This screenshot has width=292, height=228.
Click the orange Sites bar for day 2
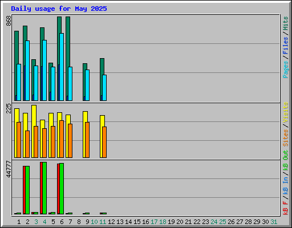tap(27, 144)
